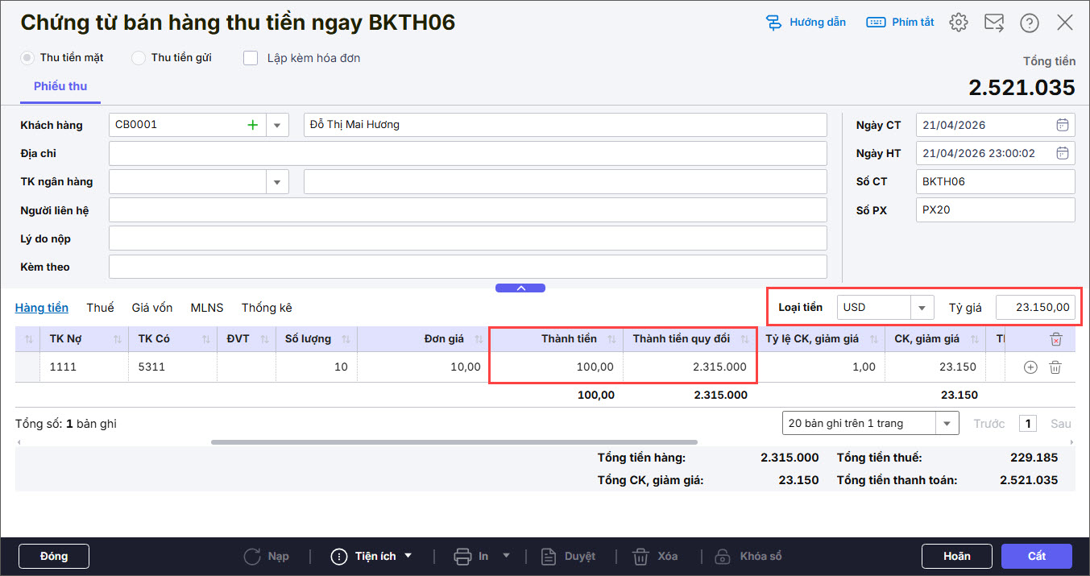
Task: Click the horizontal scrollbar under the table
Action: tap(454, 441)
